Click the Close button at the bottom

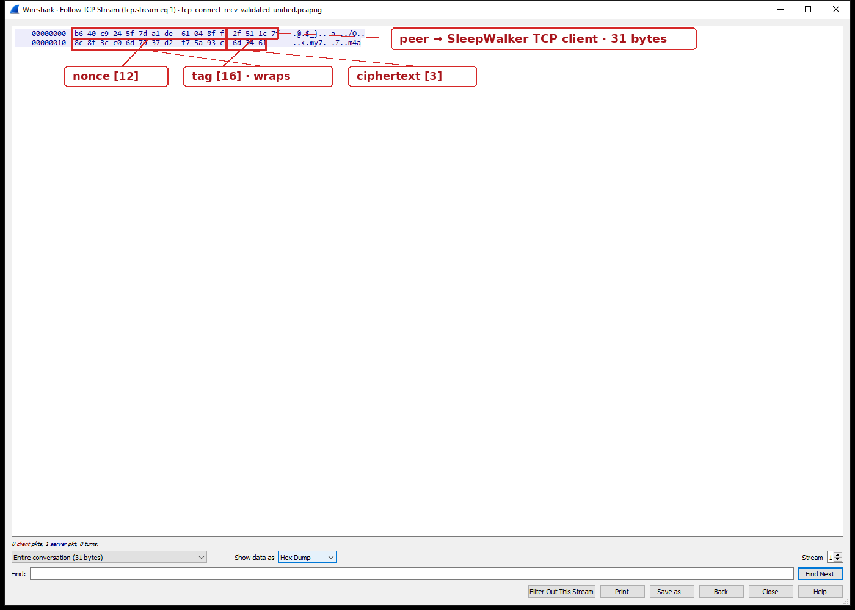[x=771, y=591]
